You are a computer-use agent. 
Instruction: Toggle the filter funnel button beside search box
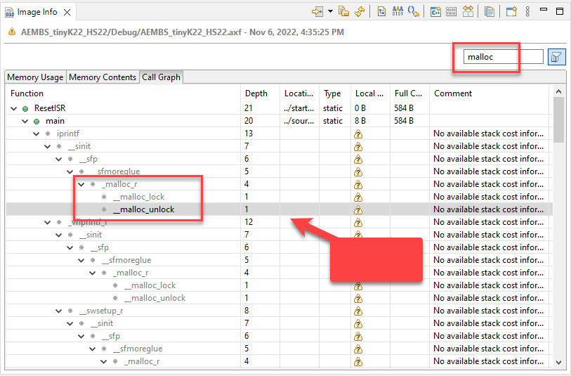tap(556, 57)
